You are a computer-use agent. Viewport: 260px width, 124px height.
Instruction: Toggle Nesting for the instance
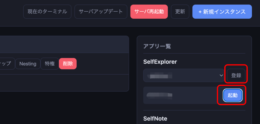28,64
